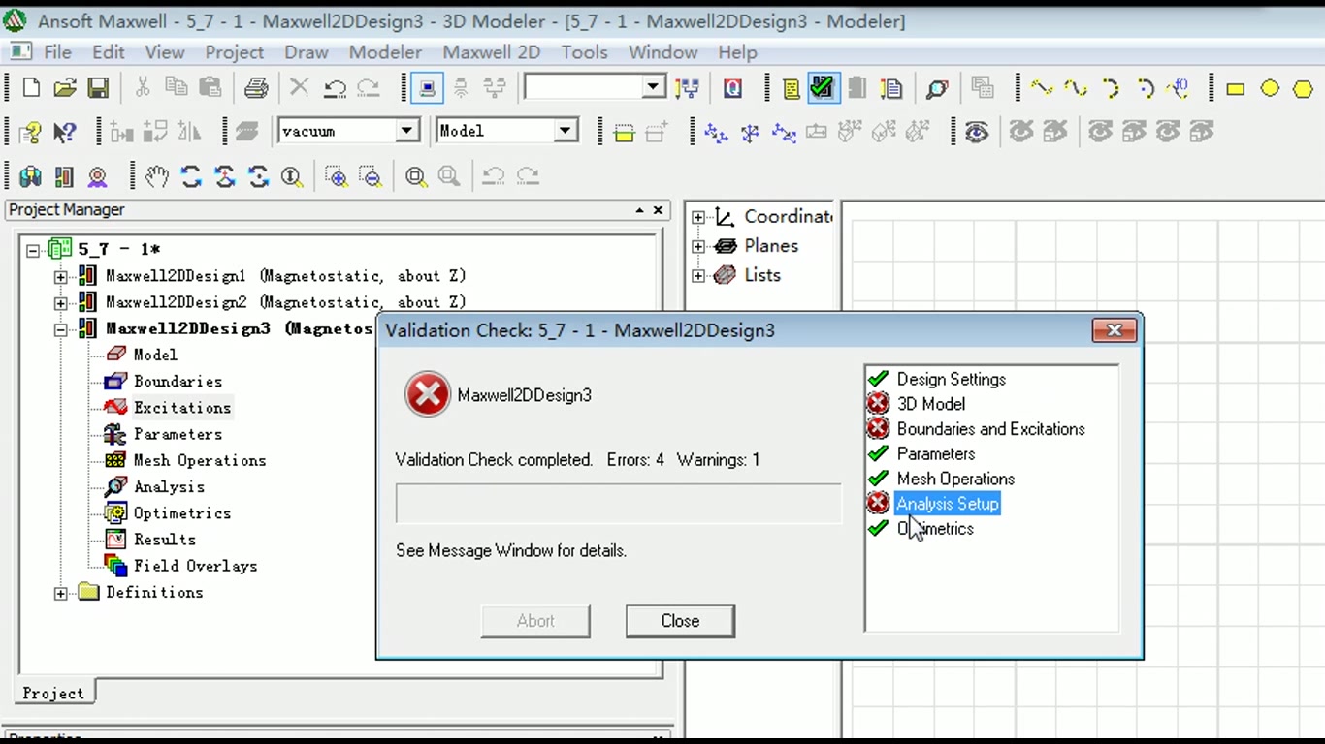Click the green checkmark Validate icon
Image resolution: width=1325 pixels, height=744 pixels.
[822, 88]
